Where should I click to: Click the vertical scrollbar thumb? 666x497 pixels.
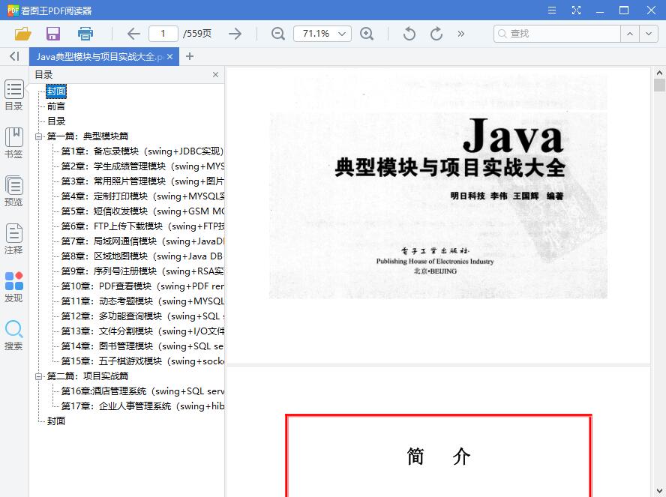(x=660, y=85)
